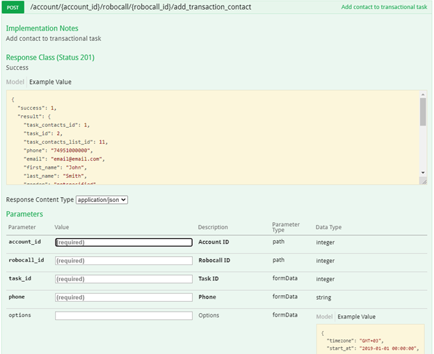
Task: Click the "email@email.com" value in response example
Action: pyautogui.click(x=77, y=159)
